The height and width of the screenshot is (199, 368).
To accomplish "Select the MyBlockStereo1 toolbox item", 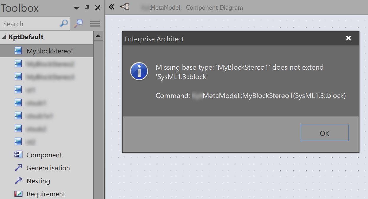I will click(x=47, y=51).
